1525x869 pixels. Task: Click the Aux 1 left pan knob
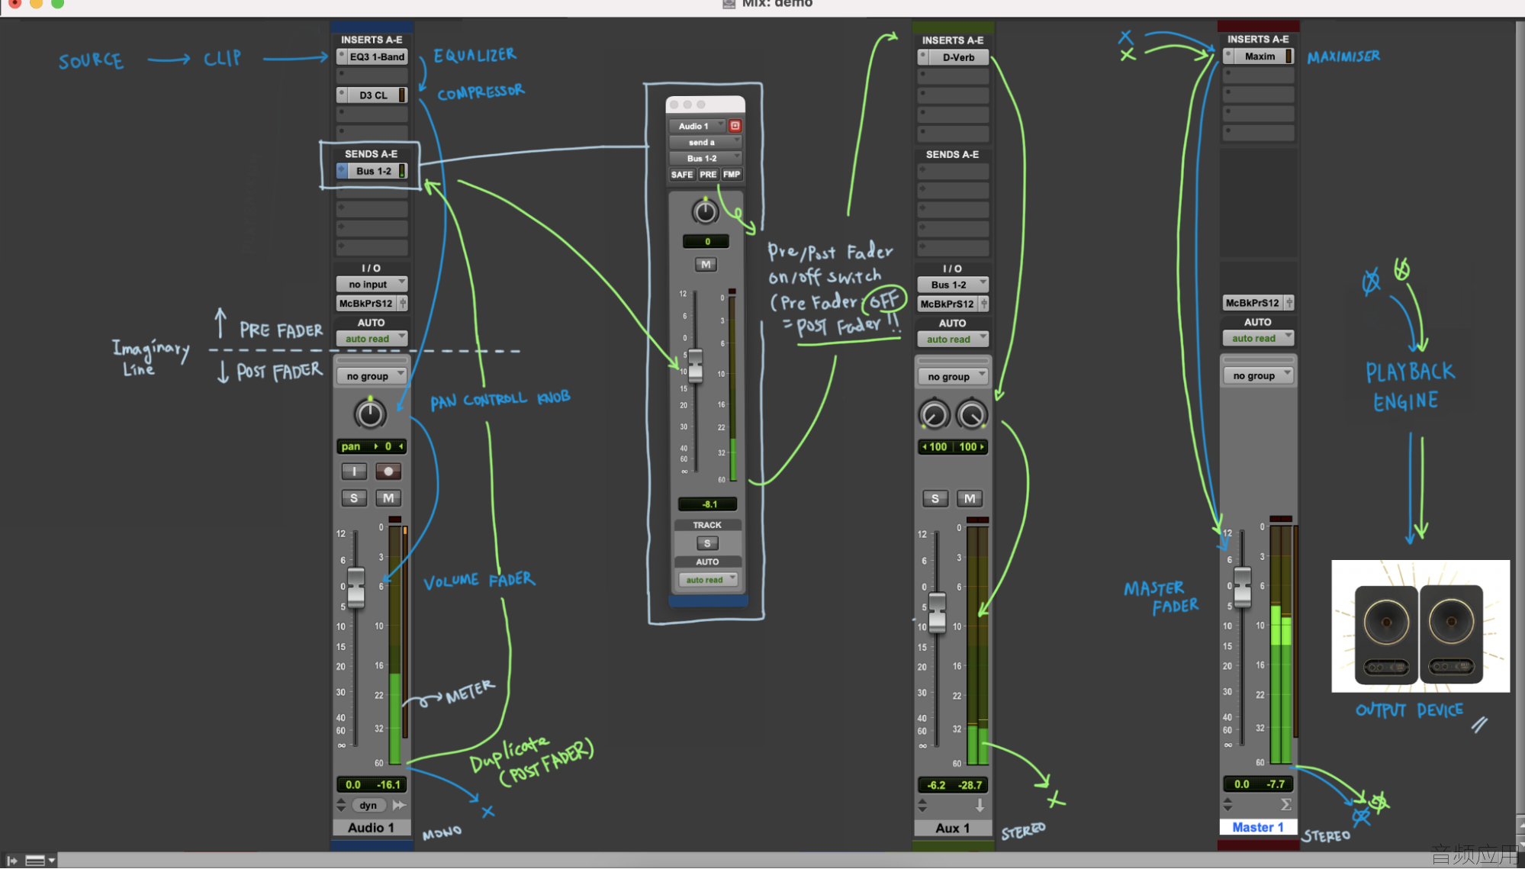(x=934, y=415)
